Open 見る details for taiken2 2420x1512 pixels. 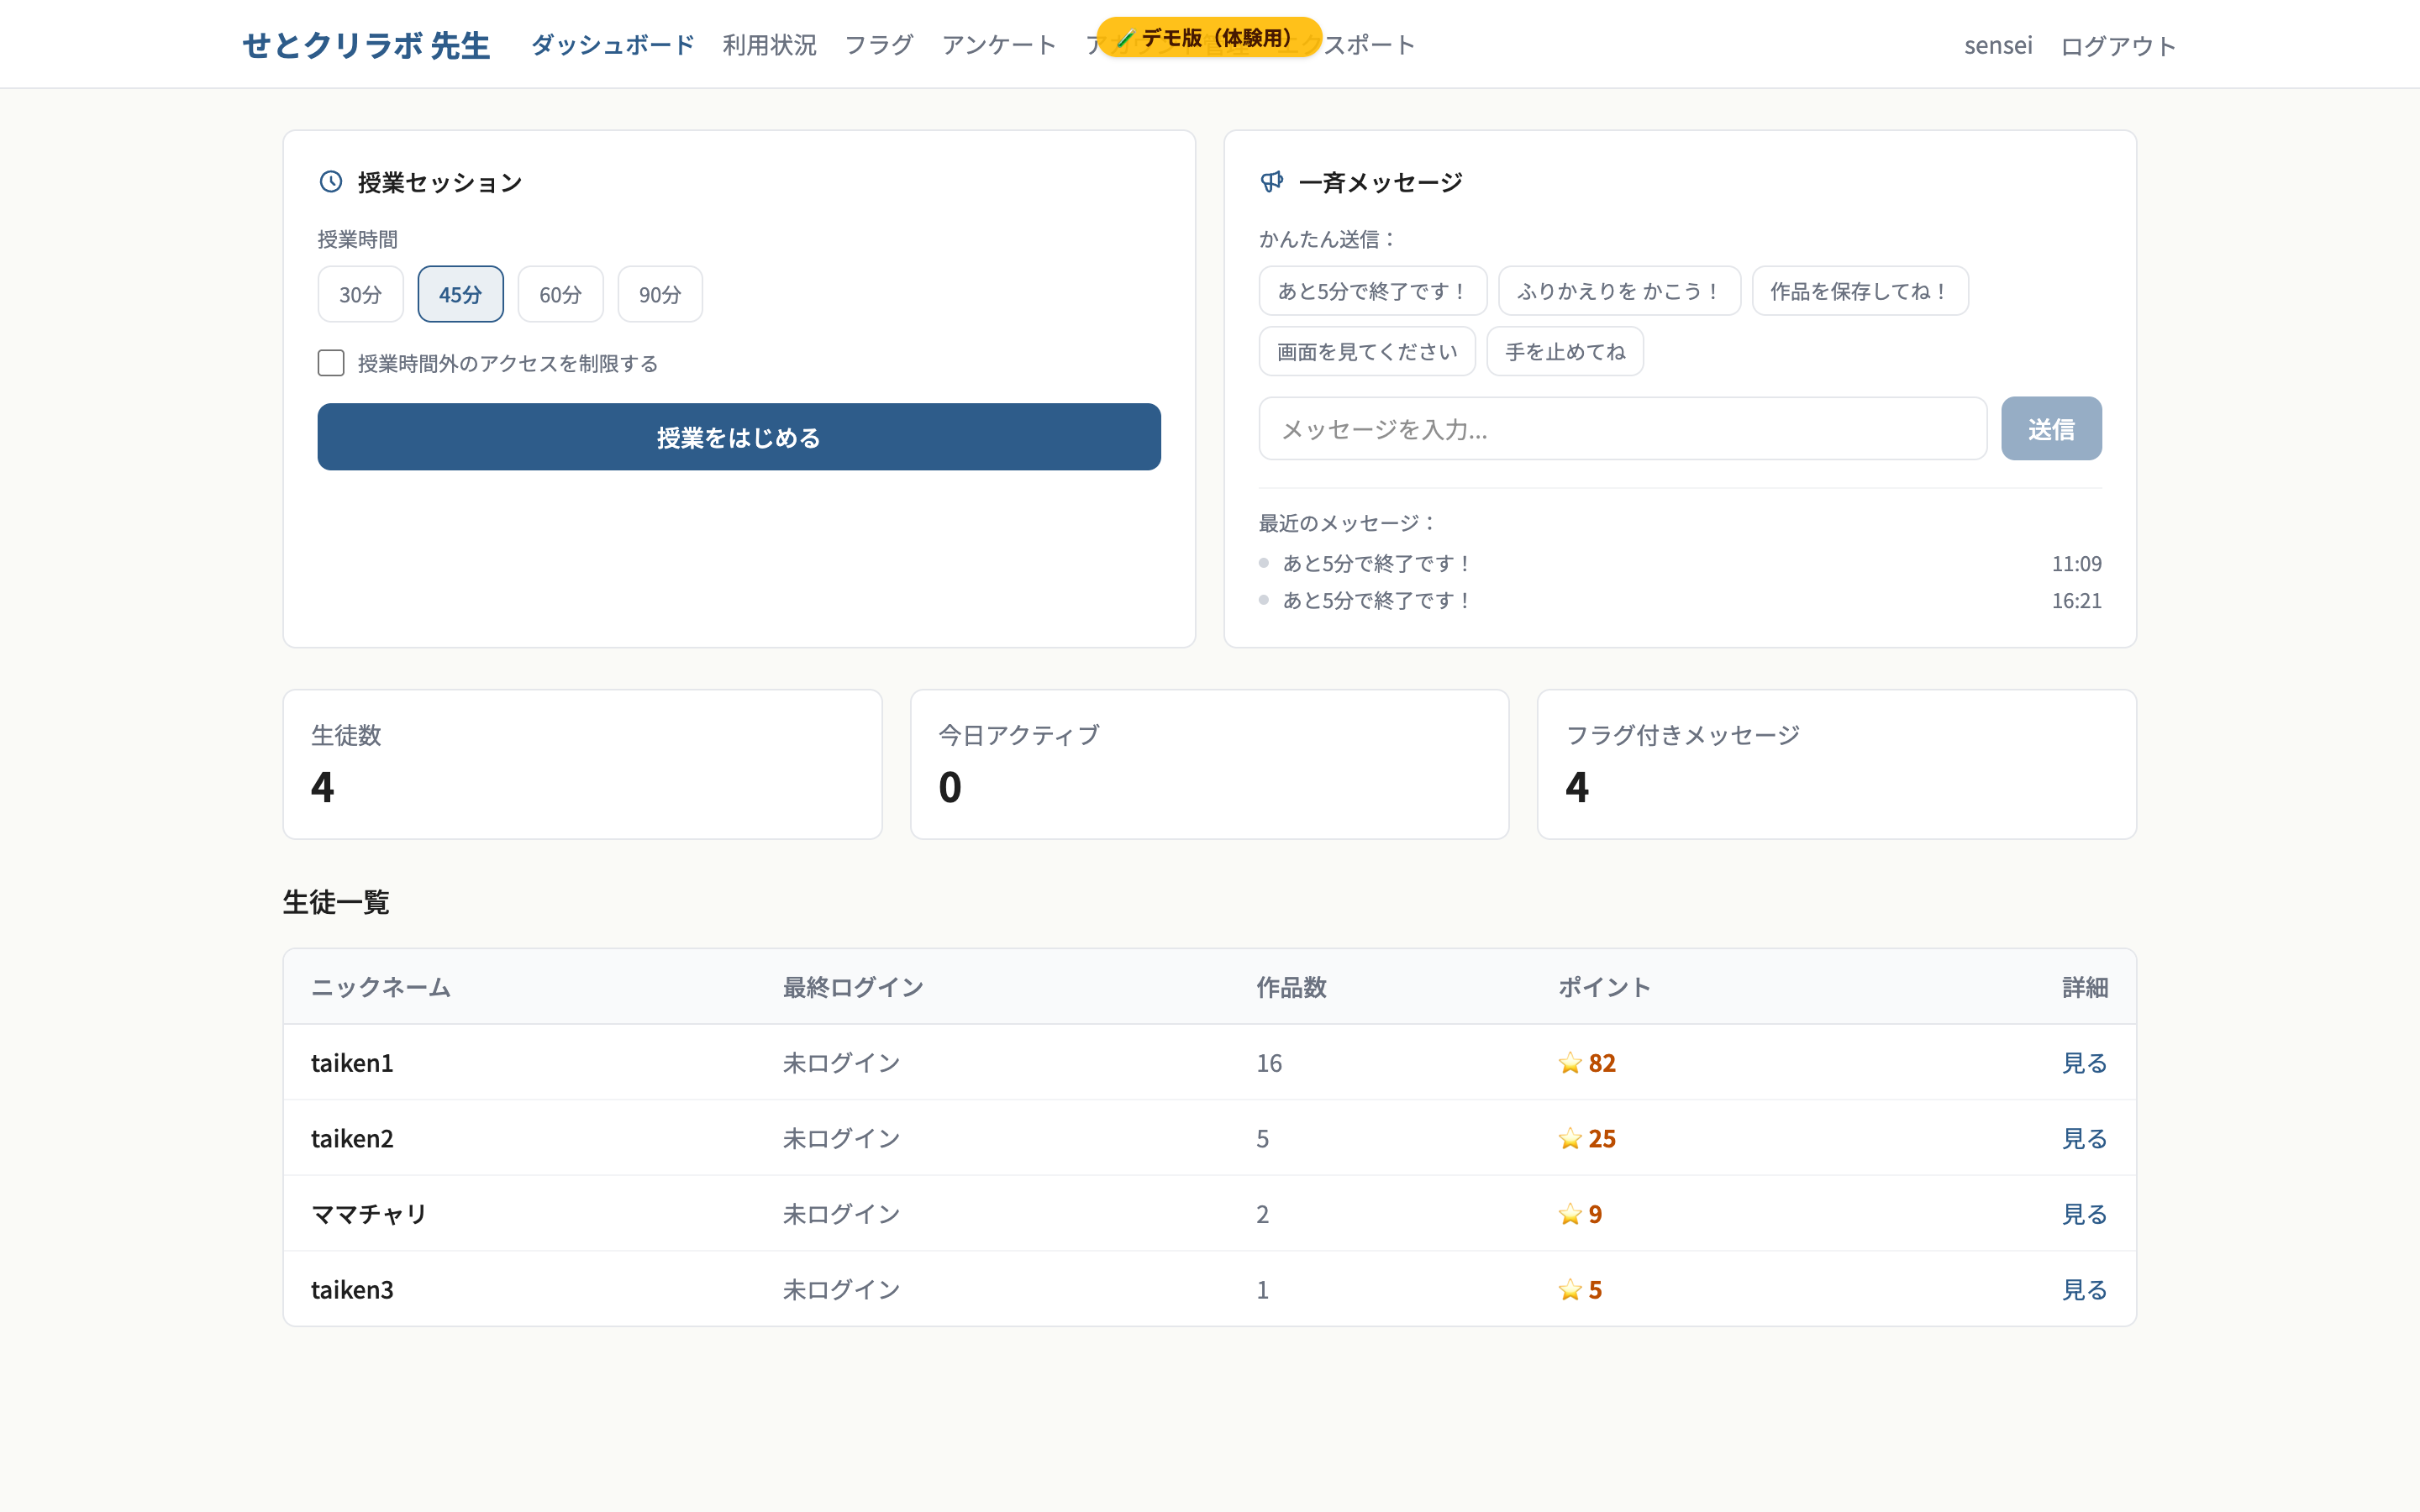(2084, 1139)
